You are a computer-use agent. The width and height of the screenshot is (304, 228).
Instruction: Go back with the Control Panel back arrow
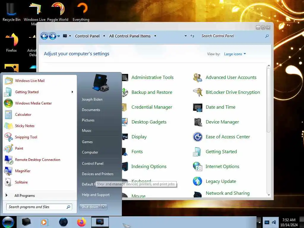pyautogui.click(x=44, y=36)
